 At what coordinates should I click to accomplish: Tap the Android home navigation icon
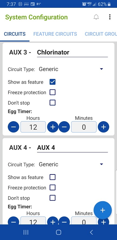(58, 232)
